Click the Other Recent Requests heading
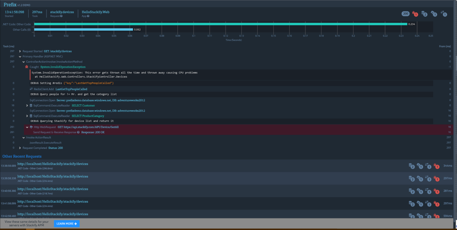The height and width of the screenshot is (230, 457). pyautogui.click(x=22, y=156)
